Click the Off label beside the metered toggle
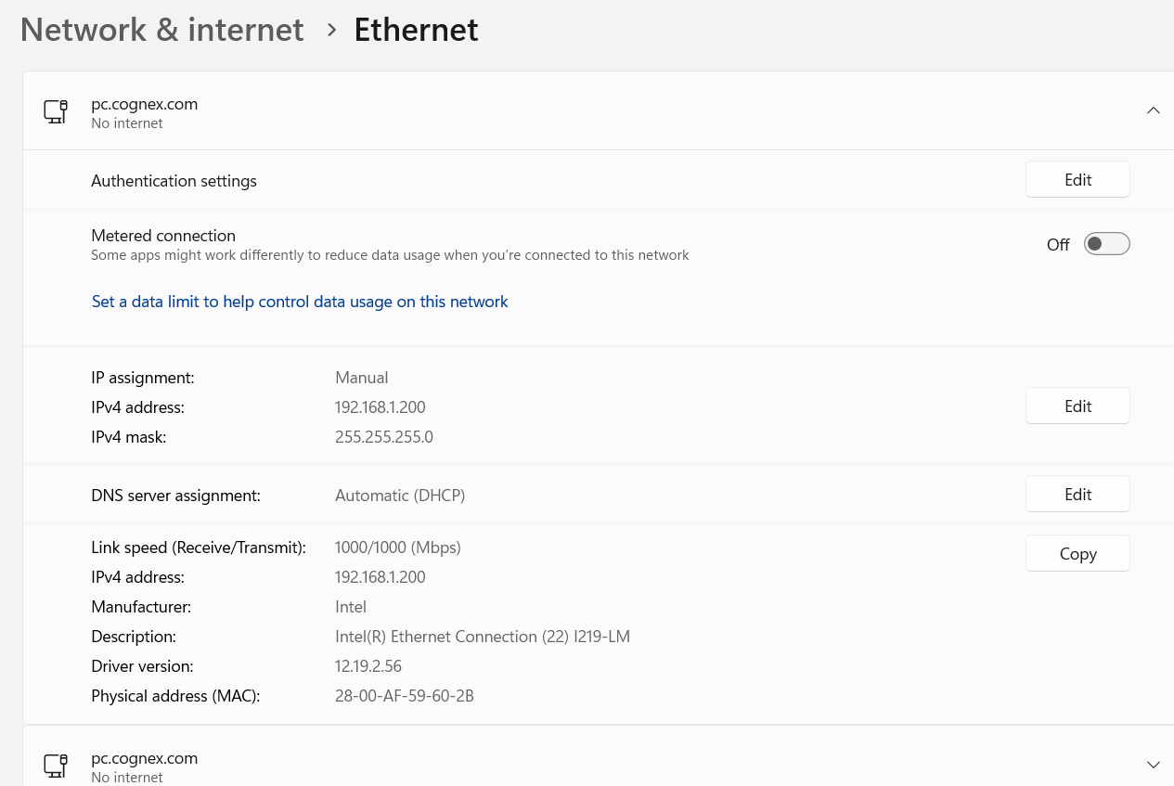This screenshot has width=1174, height=786. coord(1058,245)
